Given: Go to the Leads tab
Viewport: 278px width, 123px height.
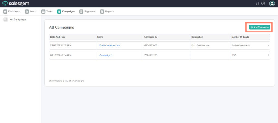Looking at the screenshot, I should coord(33,11).
